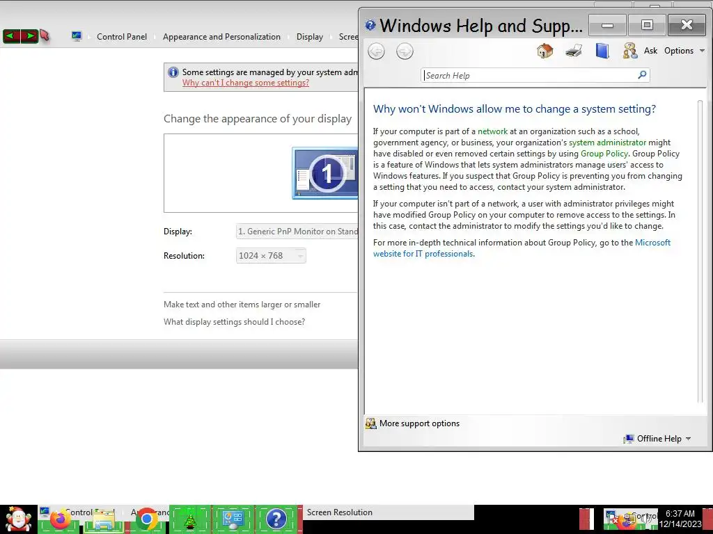Click Display in breadcrumb path
This screenshot has width=713, height=534.
pos(310,37)
